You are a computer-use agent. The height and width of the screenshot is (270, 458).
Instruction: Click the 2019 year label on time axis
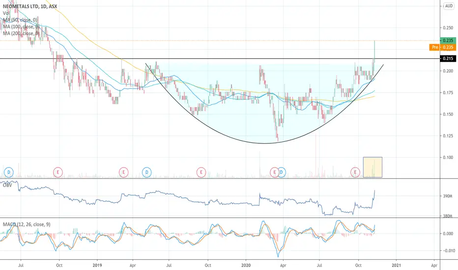97,265
